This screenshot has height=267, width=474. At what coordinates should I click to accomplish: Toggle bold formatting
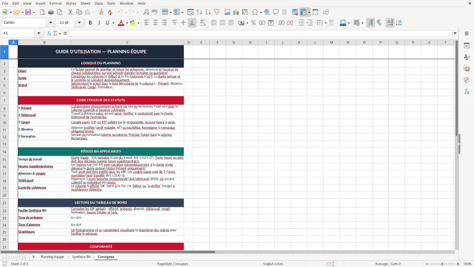(x=90, y=23)
